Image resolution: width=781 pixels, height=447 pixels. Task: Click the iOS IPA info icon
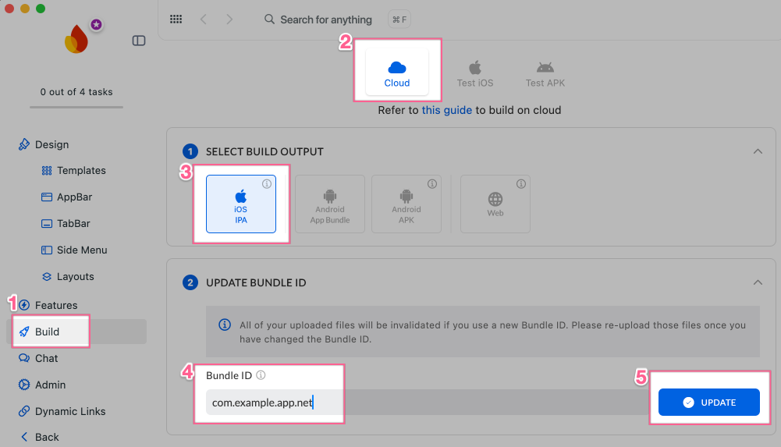click(267, 184)
